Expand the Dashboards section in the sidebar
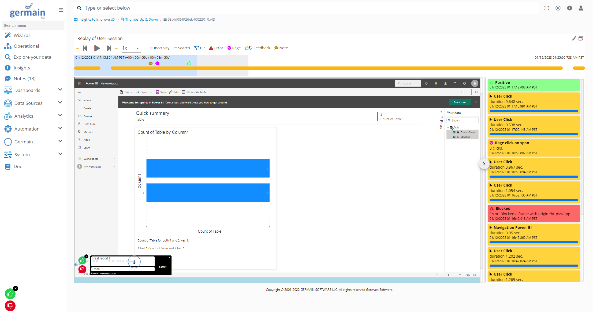Image resolution: width=593 pixels, height=312 pixels. tap(60, 90)
